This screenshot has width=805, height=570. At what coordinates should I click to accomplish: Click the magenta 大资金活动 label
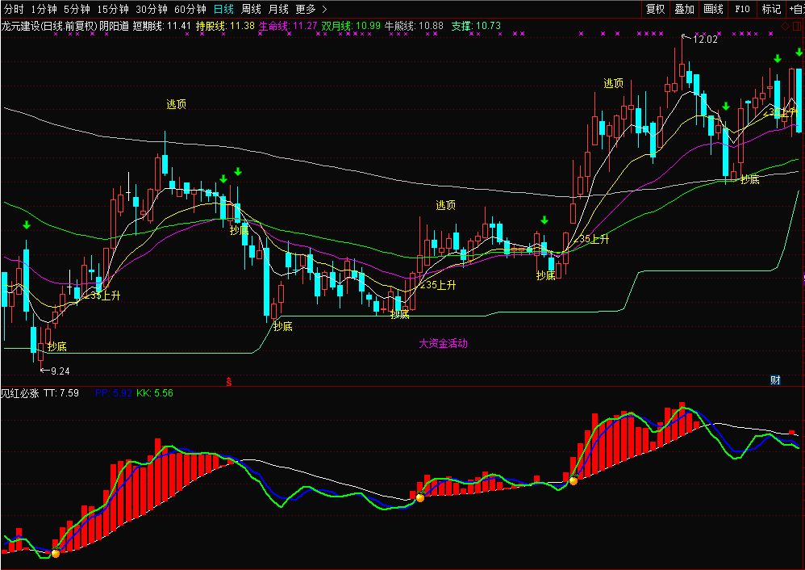443,343
